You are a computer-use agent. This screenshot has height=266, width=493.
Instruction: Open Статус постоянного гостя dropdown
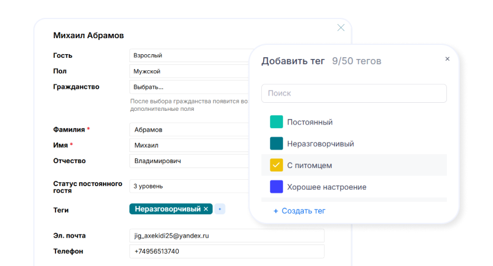[190, 186]
